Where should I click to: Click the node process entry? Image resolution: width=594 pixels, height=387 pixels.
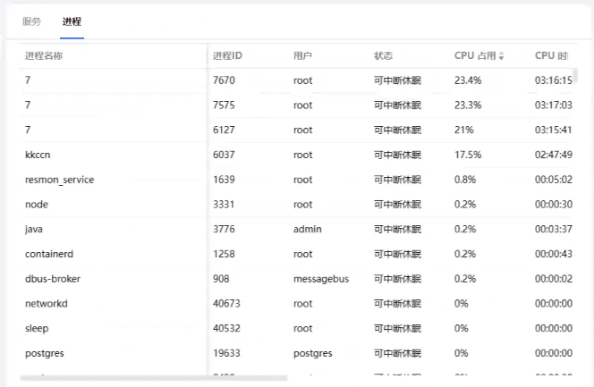[37, 205]
